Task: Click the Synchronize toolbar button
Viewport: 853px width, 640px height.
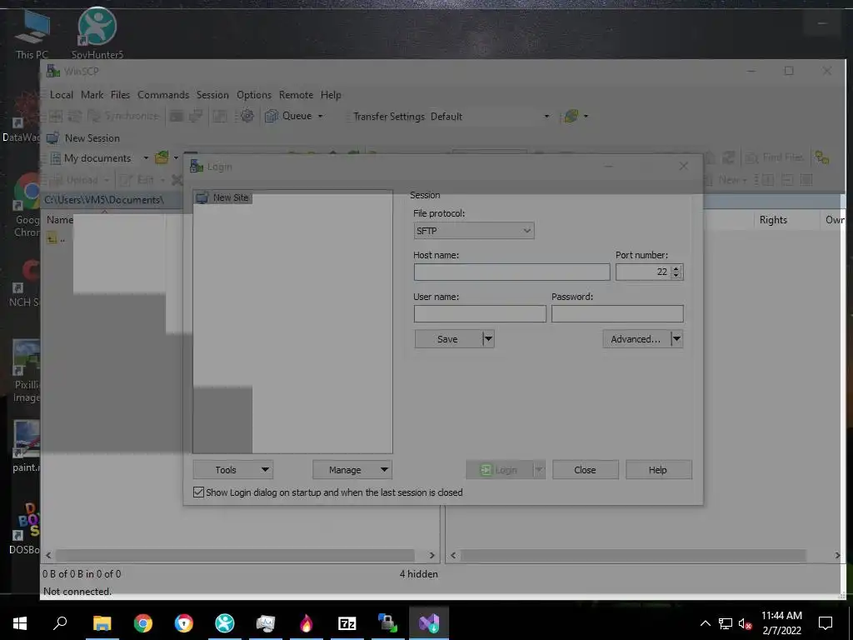Action: pos(123,116)
